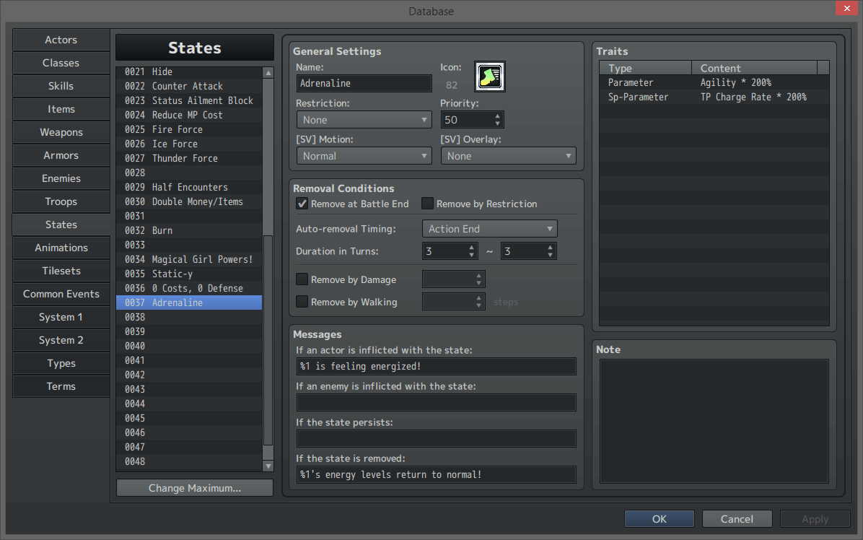Select the empty state slot 0038
Image resolution: width=863 pixels, height=540 pixels.
pyautogui.click(x=189, y=317)
